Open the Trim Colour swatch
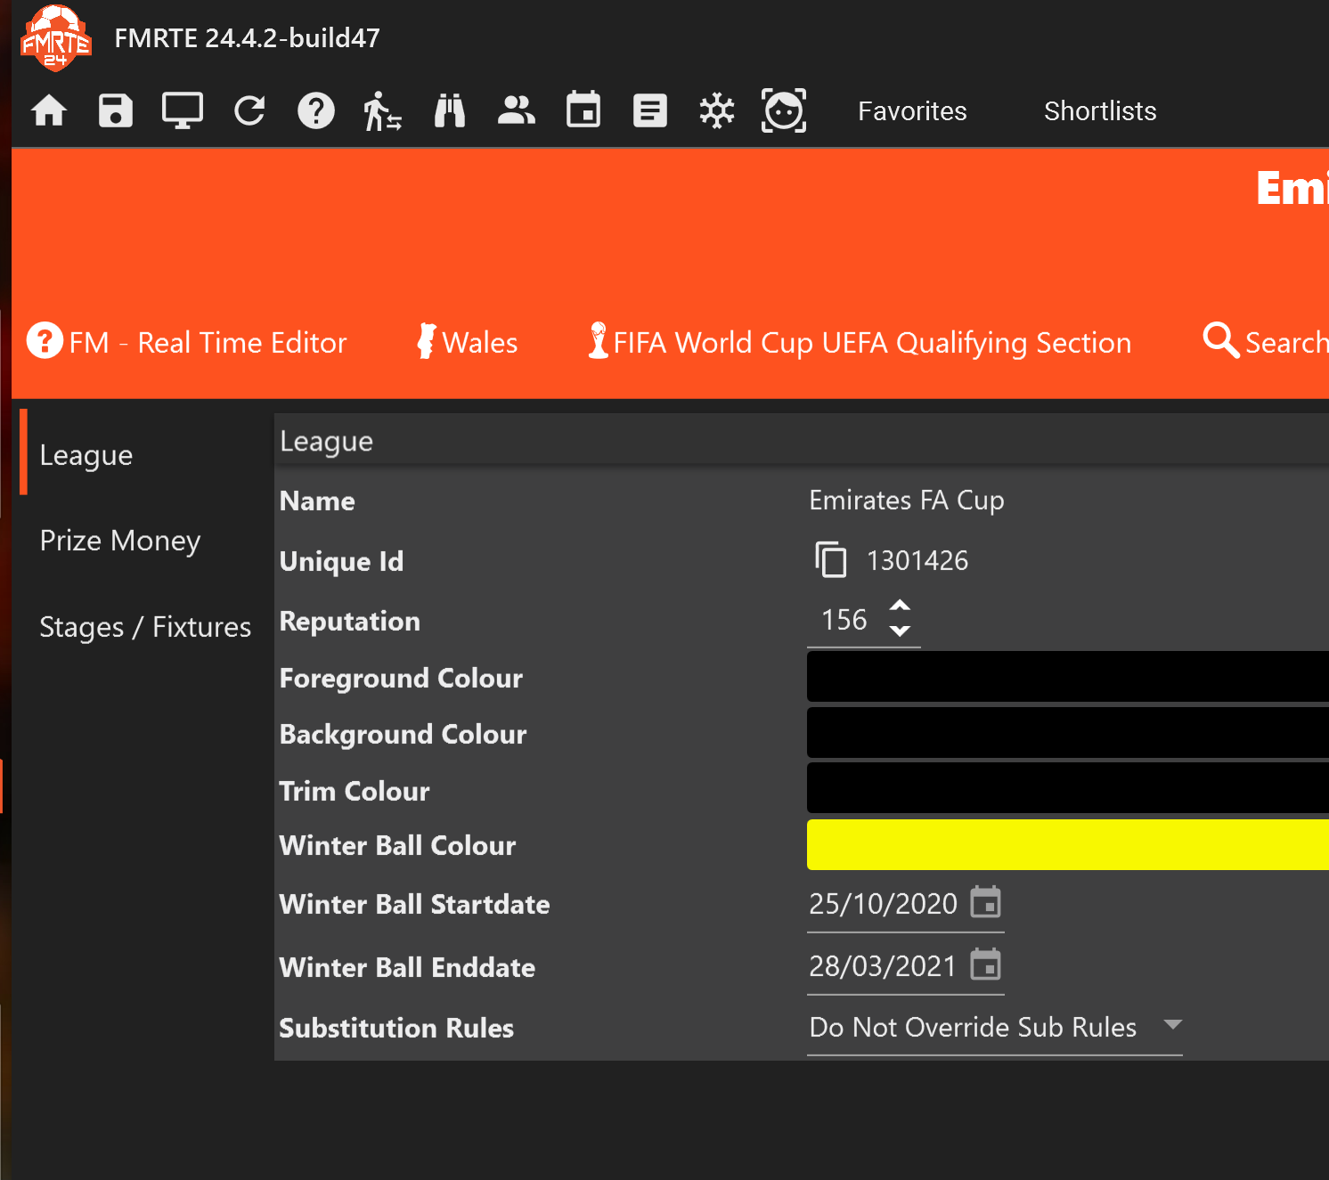The height and width of the screenshot is (1180, 1329). pos(1068,788)
